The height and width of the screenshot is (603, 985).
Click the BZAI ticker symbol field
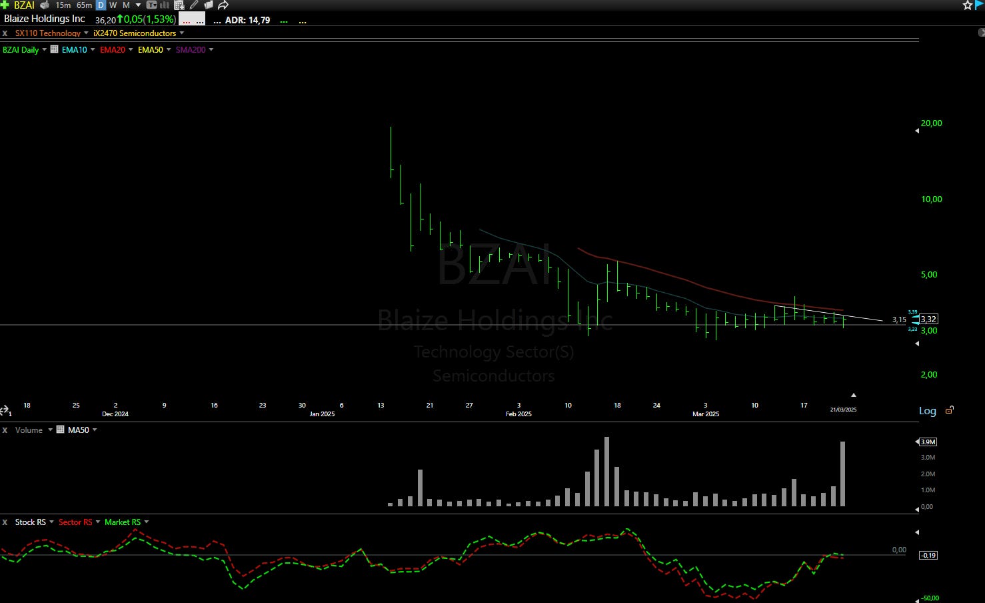coord(24,5)
